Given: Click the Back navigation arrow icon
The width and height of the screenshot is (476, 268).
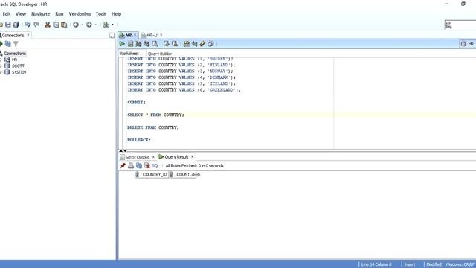Looking at the screenshot, I should coord(76,25).
